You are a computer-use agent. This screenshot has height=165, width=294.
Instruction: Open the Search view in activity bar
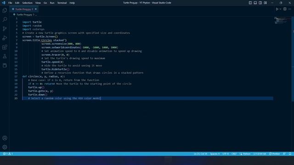pyautogui.click(x=5, y=19)
